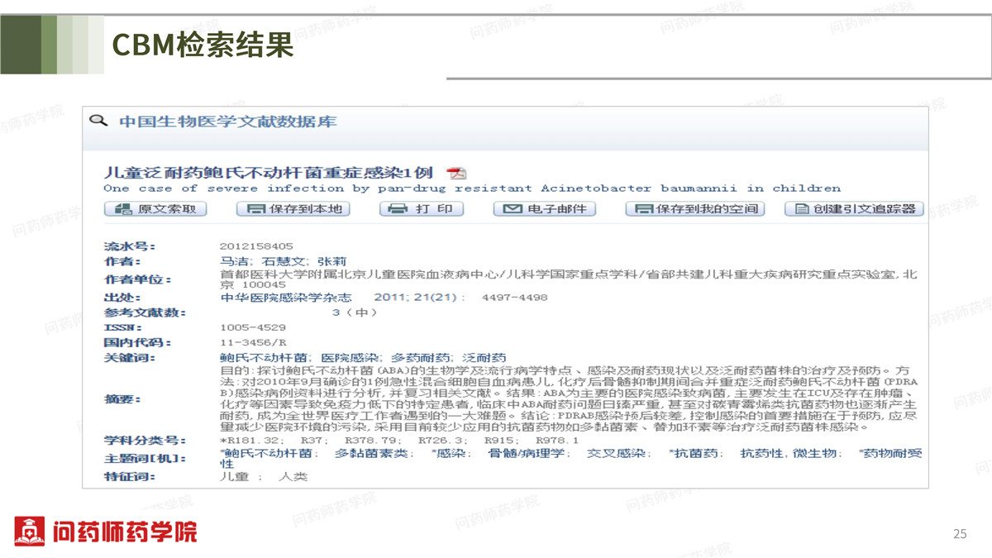This screenshot has height=558, width=992.
Task: Click the magnifier search icon beside 中国生物医学文献数据库
Action: pyautogui.click(x=99, y=121)
